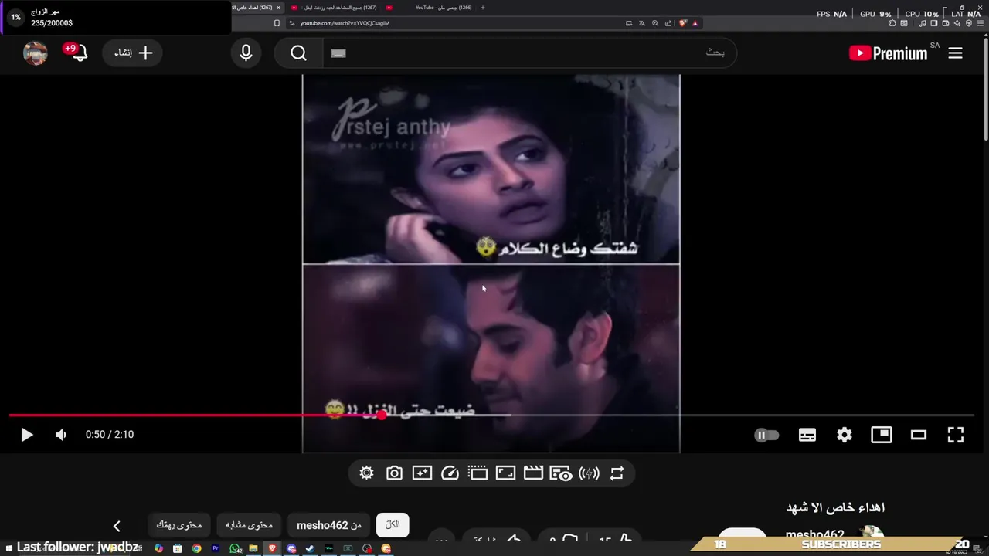Open the YouTube hamburger menu
989x556 pixels.
pos(956,53)
